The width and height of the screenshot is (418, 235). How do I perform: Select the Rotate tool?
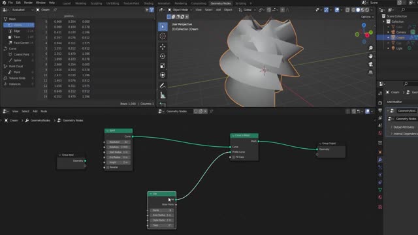point(163,56)
